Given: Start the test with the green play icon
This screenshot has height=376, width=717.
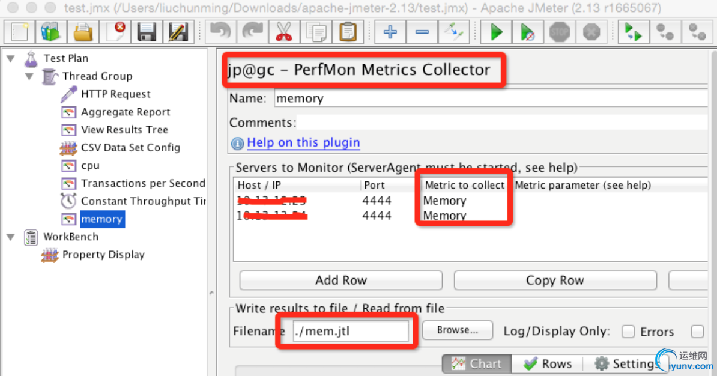Looking at the screenshot, I should 496,32.
